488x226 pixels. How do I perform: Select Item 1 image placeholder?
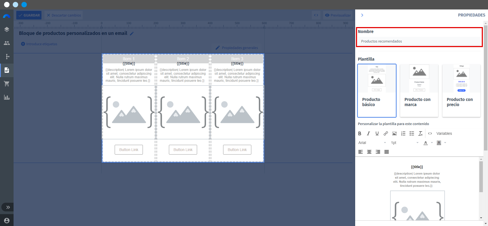tap(129, 112)
